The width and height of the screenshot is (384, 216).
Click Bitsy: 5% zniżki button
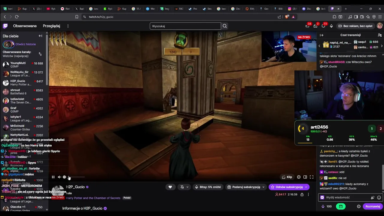[208, 187]
